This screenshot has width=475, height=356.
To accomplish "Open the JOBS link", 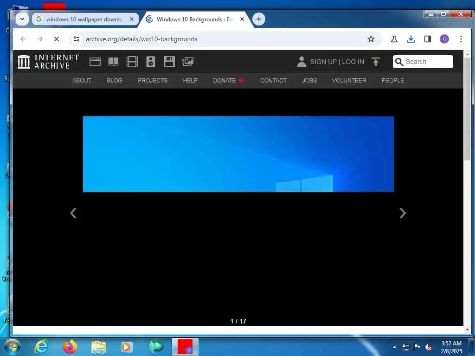I will coord(309,81).
